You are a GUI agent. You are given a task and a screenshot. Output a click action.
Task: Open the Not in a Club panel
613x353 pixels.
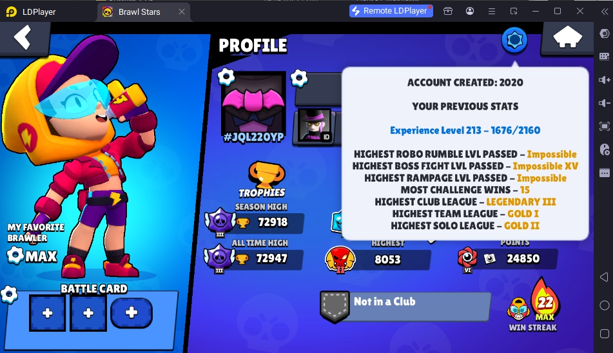point(405,307)
